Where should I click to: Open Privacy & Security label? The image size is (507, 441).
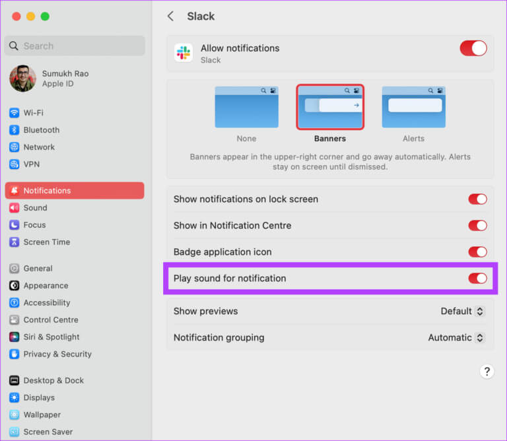[x=57, y=355]
